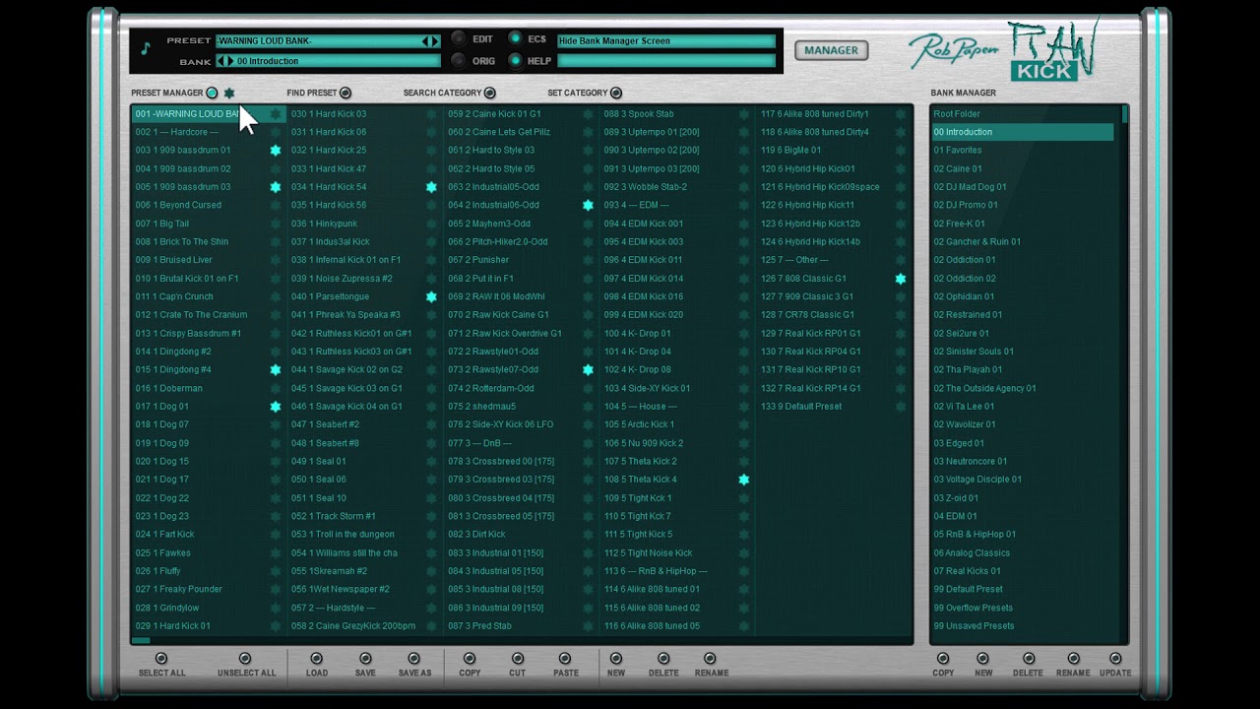Select the 01 Favorites bank
This screenshot has width=1260, height=709.
coord(1023,151)
